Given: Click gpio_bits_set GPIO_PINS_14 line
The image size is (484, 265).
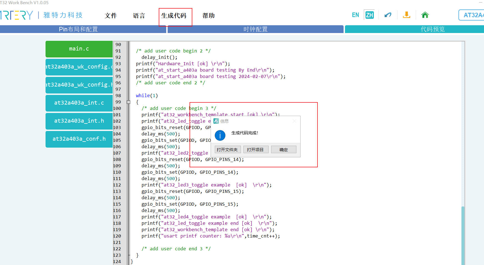Looking at the screenshot, I should (x=190, y=172).
